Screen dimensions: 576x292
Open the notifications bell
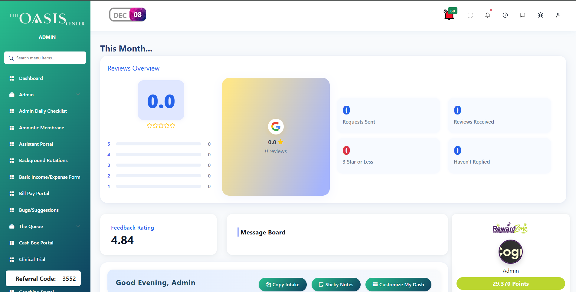click(487, 15)
